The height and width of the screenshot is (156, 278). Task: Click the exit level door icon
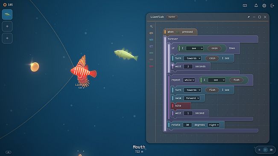point(272,6)
